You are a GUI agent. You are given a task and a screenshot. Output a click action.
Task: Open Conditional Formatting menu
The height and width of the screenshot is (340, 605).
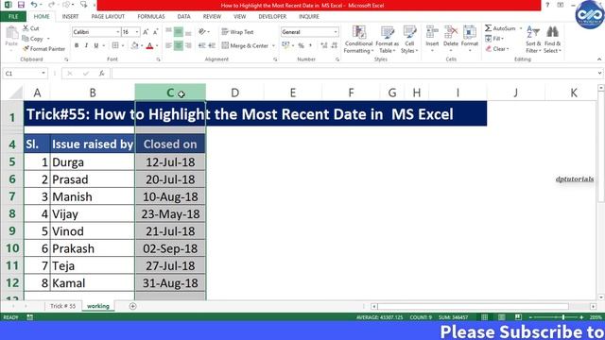[358, 40]
